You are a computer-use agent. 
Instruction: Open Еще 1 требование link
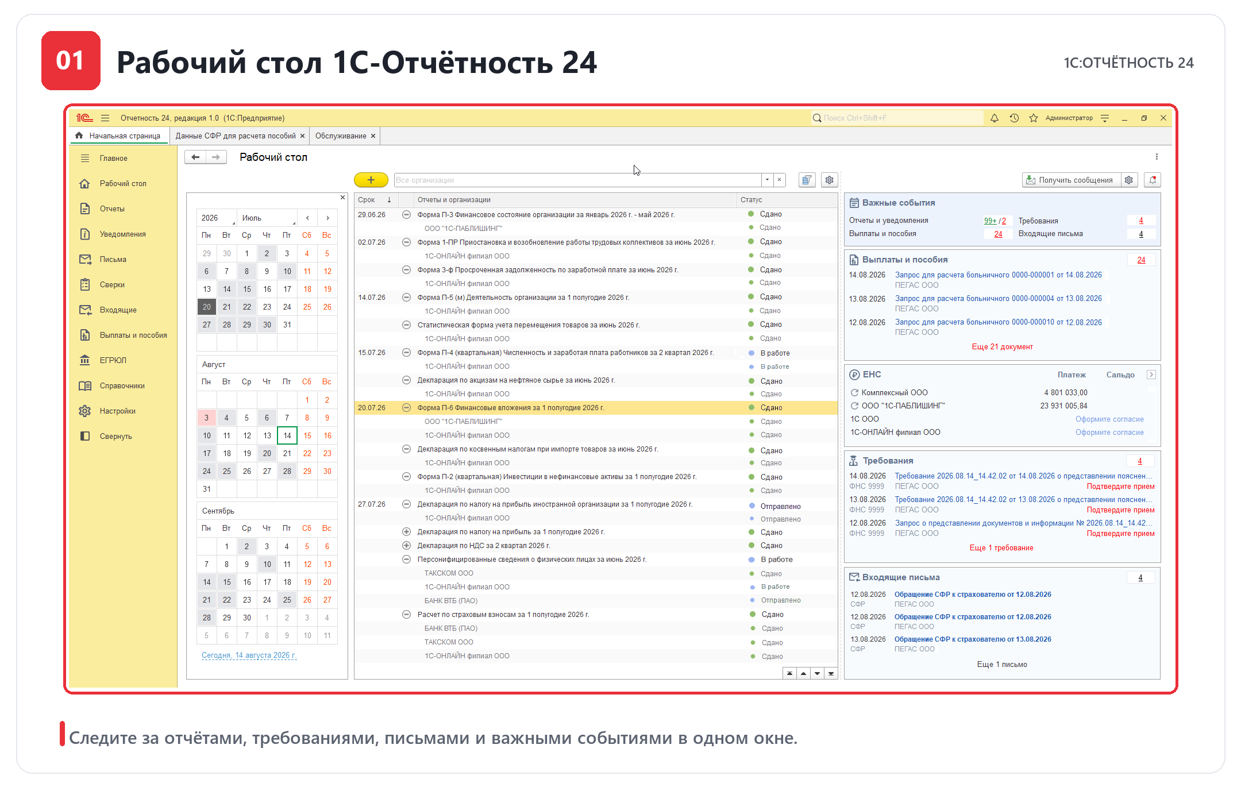click(1001, 547)
